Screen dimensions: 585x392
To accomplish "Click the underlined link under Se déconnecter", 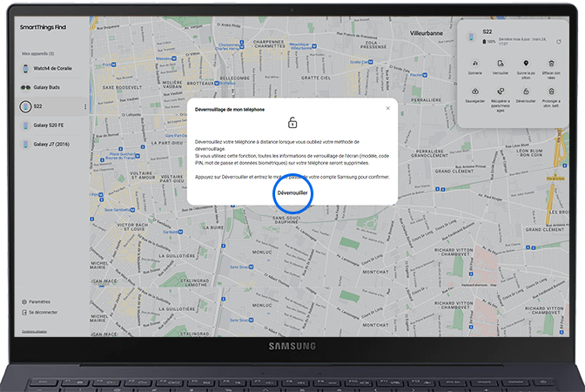I will [x=34, y=332].
